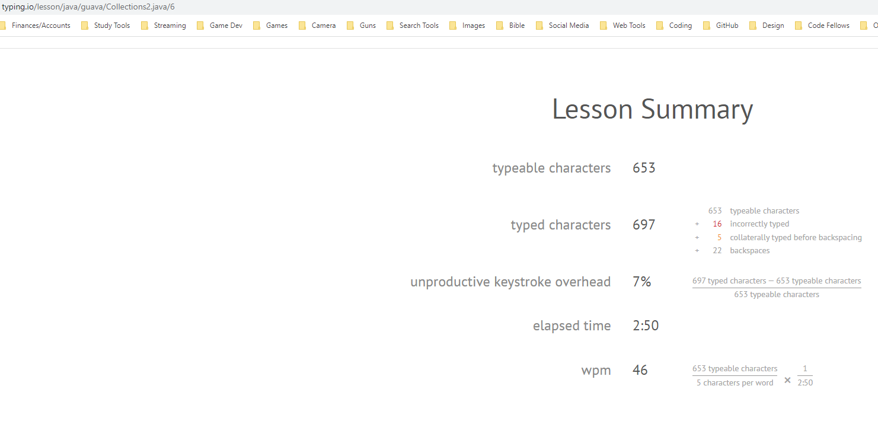This screenshot has height=424, width=878.
Task: Click the Search Tools folder icon
Action: pyautogui.click(x=389, y=25)
